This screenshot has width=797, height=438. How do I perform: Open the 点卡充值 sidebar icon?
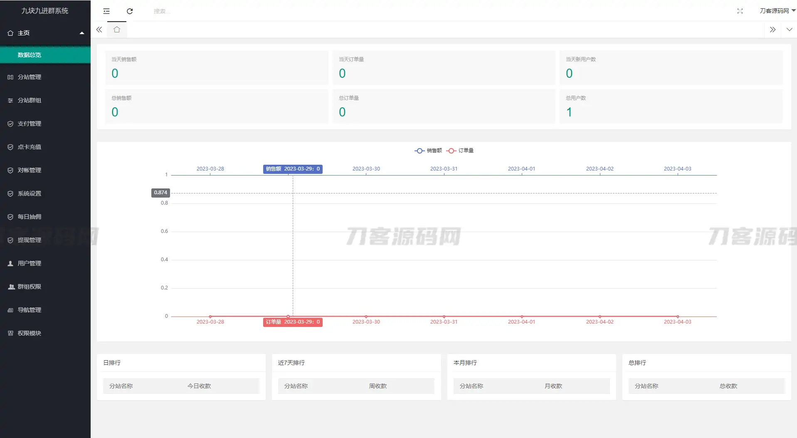[x=10, y=147]
